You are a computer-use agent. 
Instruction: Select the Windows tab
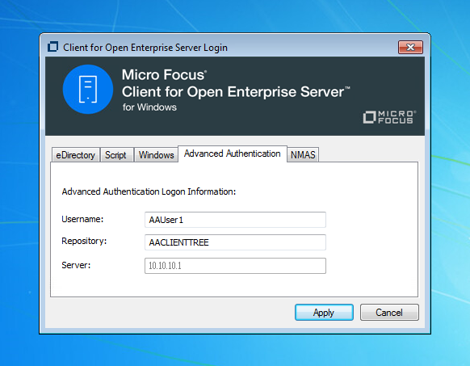pos(156,155)
